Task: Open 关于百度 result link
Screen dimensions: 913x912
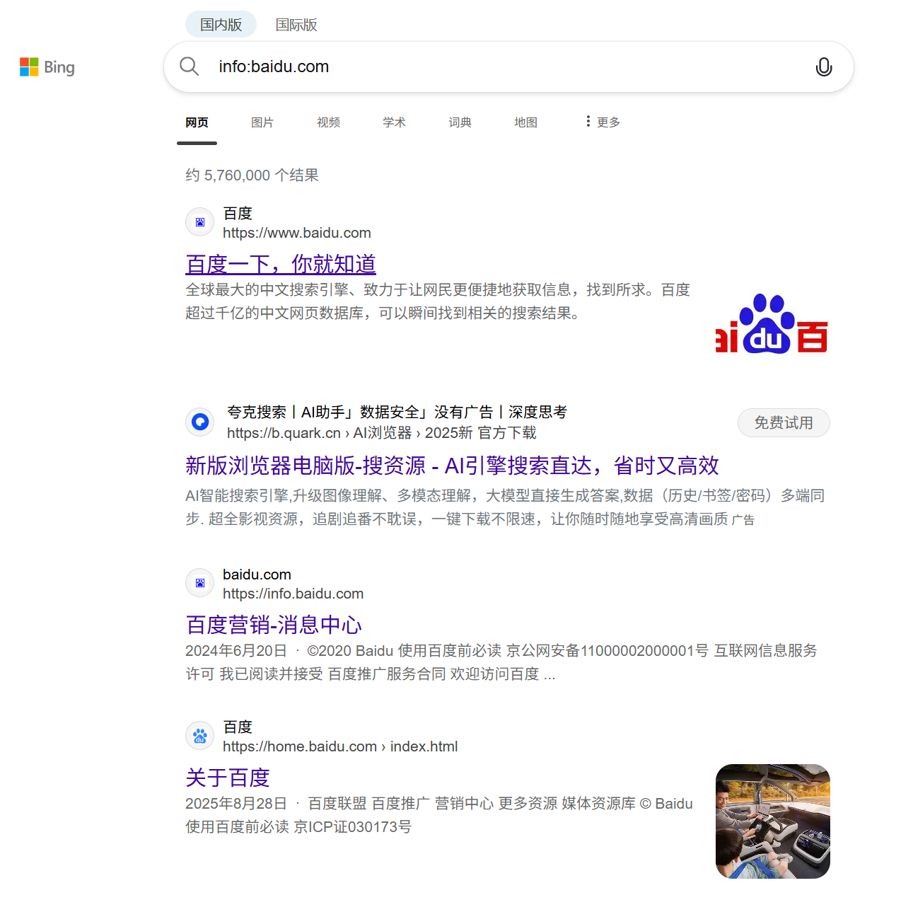Action: pyautogui.click(x=228, y=778)
